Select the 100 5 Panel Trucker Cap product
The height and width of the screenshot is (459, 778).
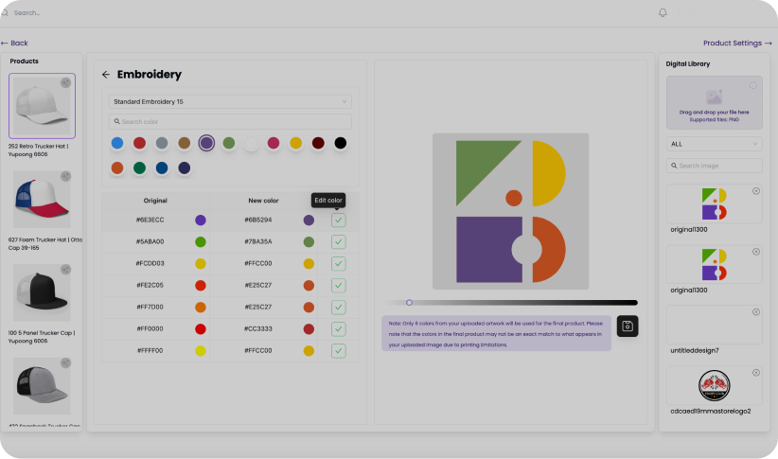[42, 295]
